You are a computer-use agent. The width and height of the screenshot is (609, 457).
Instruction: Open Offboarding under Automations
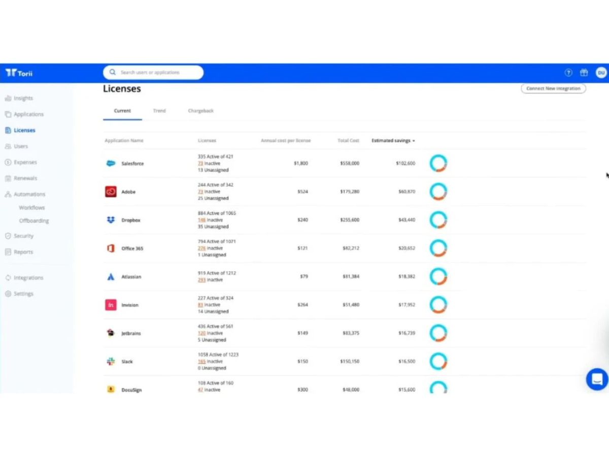[x=34, y=221]
